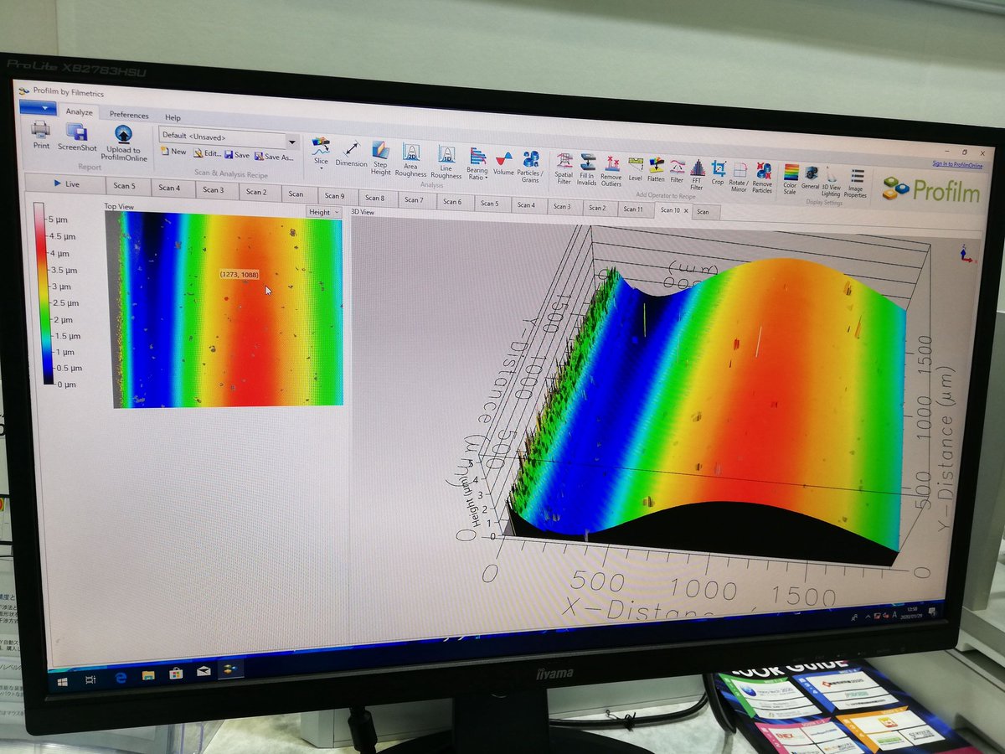Open Image Properties
This screenshot has width=1005, height=754.
tap(856, 182)
